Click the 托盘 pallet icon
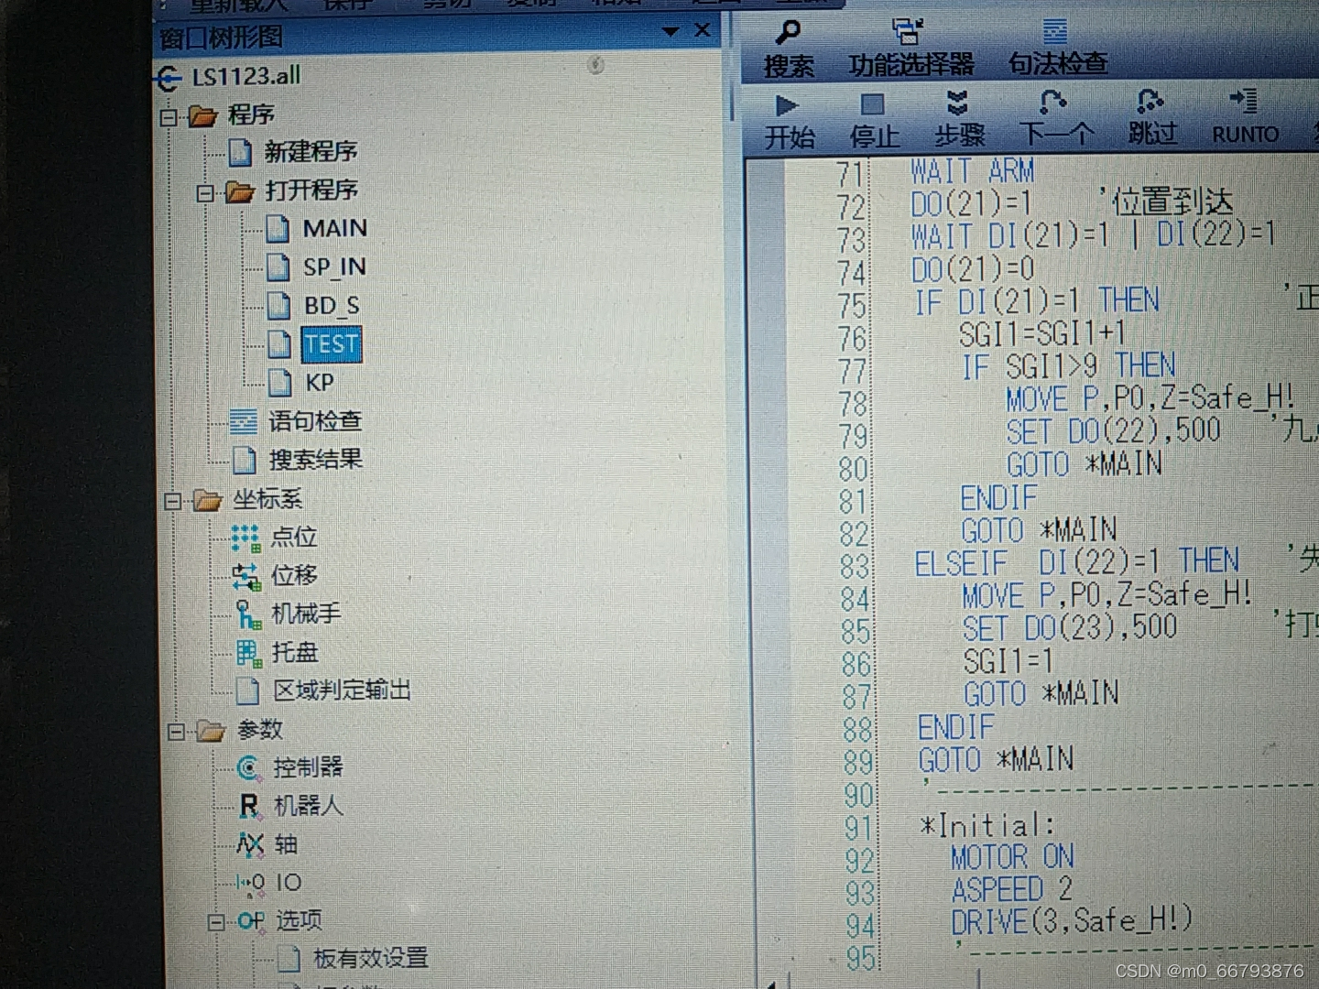The width and height of the screenshot is (1319, 989). click(x=249, y=653)
